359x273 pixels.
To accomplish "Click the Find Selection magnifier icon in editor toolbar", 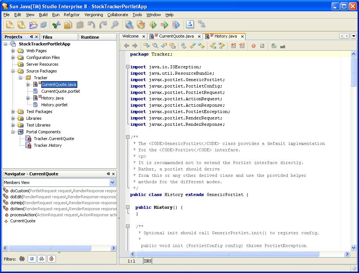I will [155, 46].
